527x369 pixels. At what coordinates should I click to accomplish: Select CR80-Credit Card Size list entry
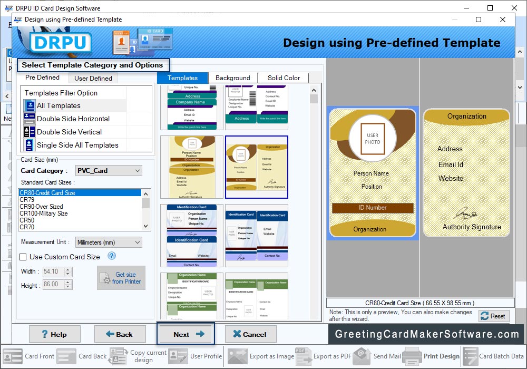[x=80, y=193]
